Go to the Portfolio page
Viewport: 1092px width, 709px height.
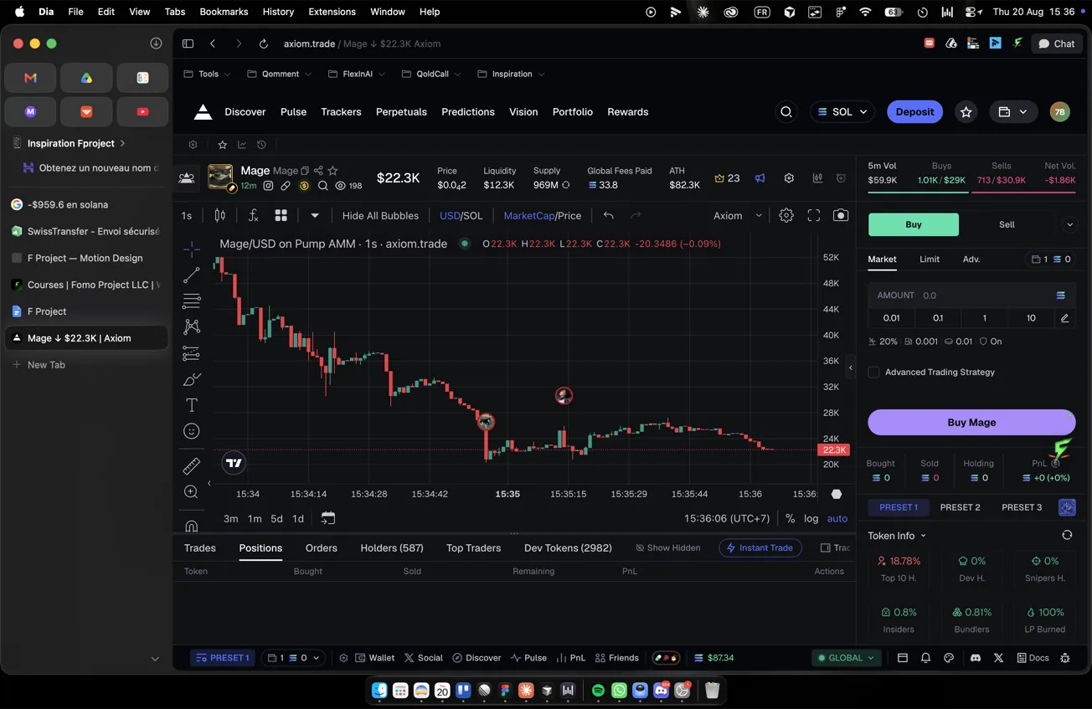573,111
